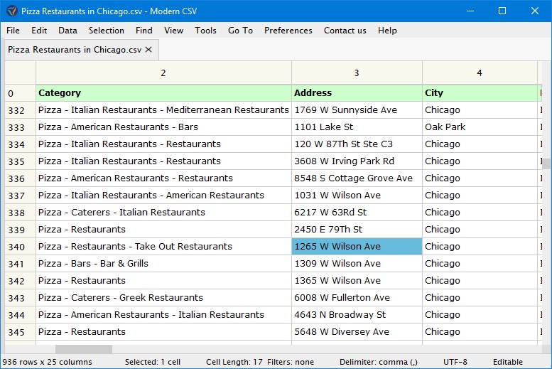This screenshot has height=369, width=552.
Task: Select 'Pizza - American Restaurants - Italian Restaurants' cell
Action: [163, 315]
